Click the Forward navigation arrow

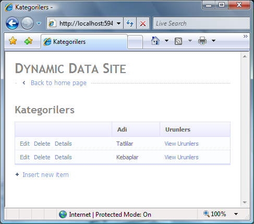[x=27, y=23]
